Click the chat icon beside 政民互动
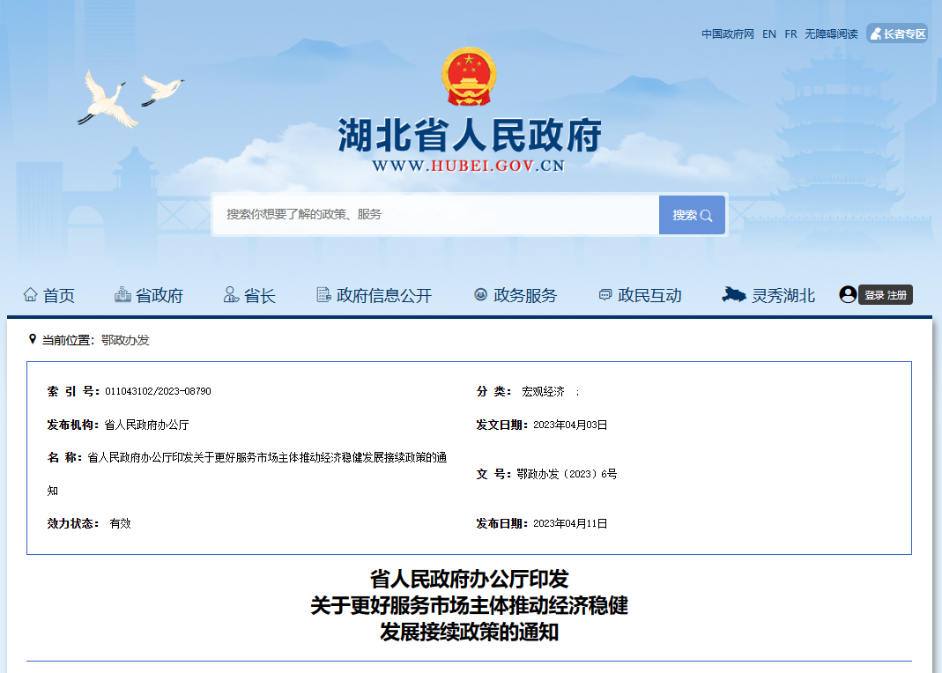Viewport: 942px width, 673px height. click(x=605, y=295)
